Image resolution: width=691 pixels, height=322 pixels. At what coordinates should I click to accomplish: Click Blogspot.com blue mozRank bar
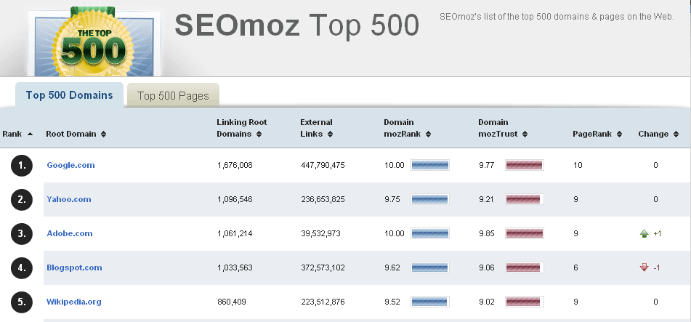[429, 267]
